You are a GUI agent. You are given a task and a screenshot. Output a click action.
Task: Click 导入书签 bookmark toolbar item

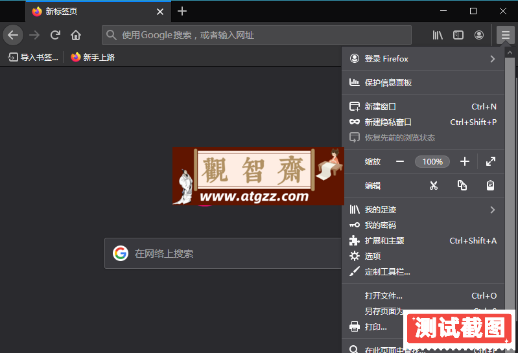pyautogui.click(x=33, y=58)
